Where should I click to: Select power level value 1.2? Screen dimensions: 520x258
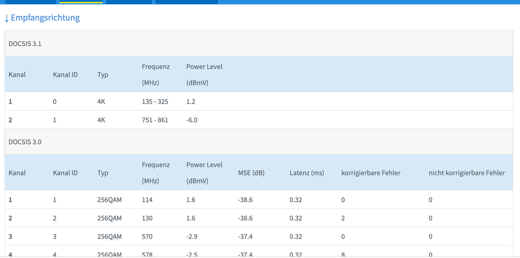tap(191, 101)
